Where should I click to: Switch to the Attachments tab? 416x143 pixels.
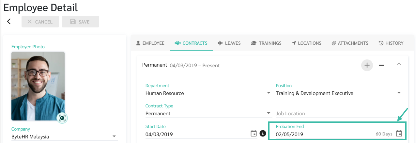coord(350,43)
